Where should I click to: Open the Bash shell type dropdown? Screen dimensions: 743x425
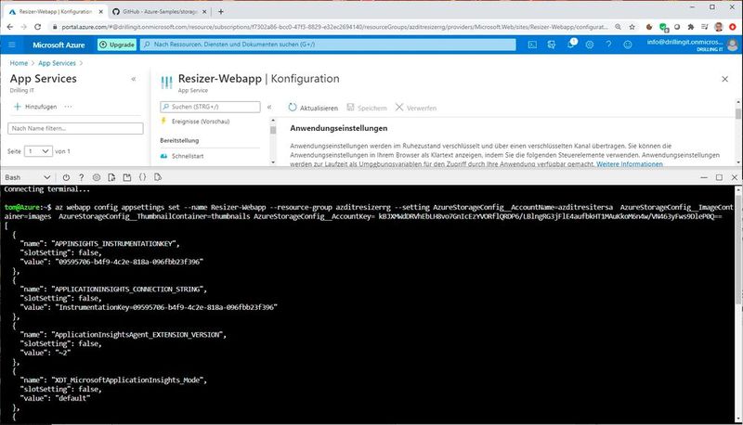point(28,177)
